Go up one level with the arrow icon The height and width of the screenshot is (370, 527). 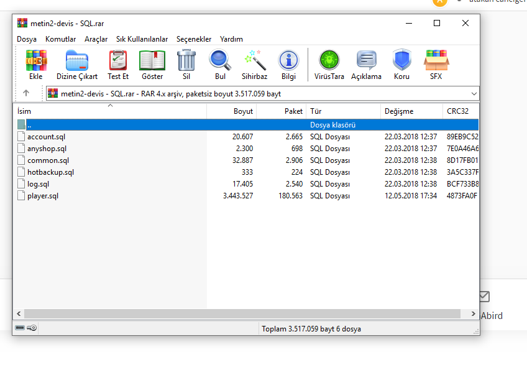tap(26, 93)
